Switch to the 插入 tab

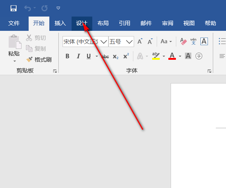pyautogui.click(x=60, y=23)
